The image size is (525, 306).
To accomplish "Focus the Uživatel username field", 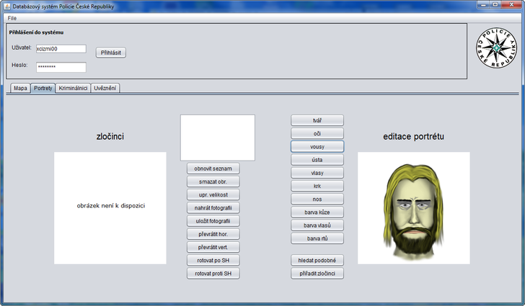I will point(61,49).
